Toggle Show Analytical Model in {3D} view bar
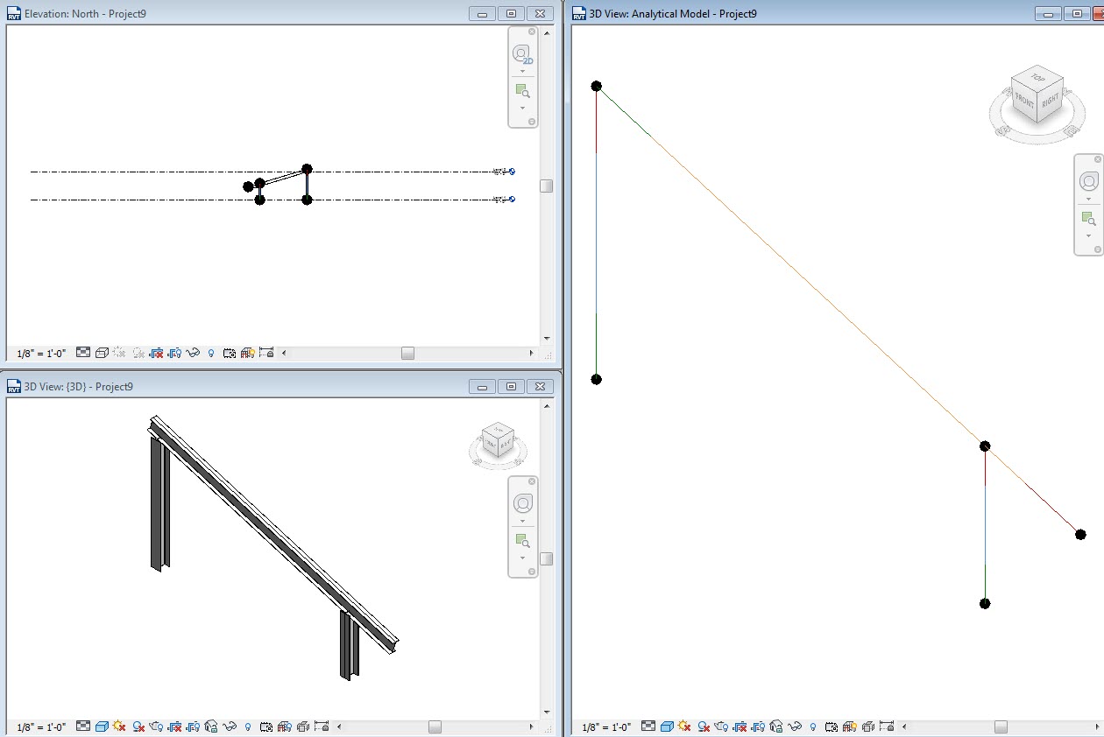Image resolution: width=1104 pixels, height=737 pixels. point(285,726)
